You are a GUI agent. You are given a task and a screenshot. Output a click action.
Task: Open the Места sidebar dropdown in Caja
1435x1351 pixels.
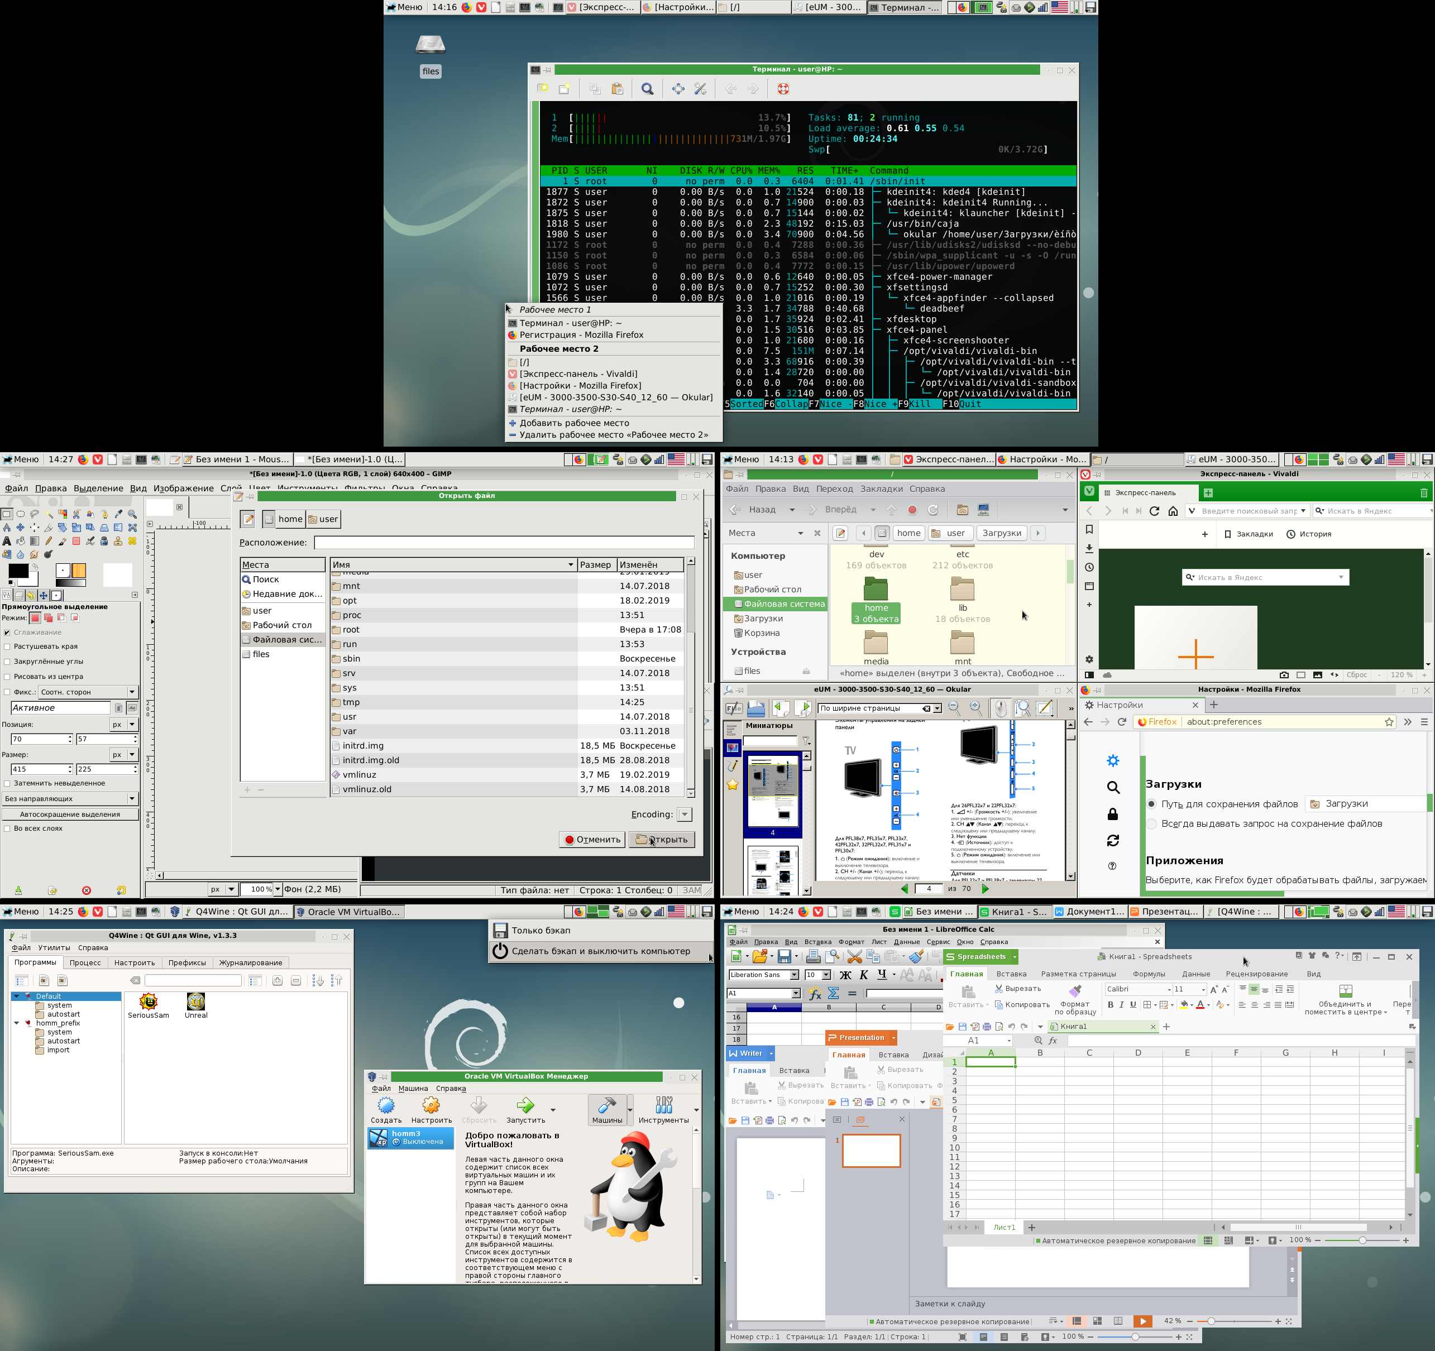coord(801,533)
